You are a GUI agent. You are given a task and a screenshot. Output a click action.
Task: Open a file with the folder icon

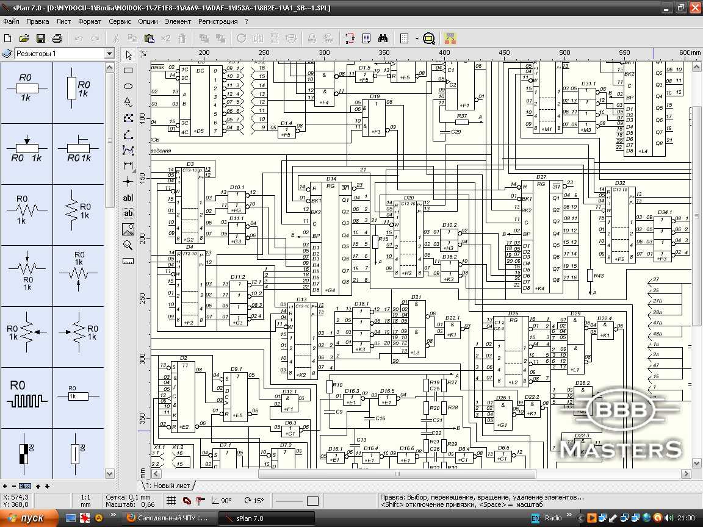(x=24, y=38)
